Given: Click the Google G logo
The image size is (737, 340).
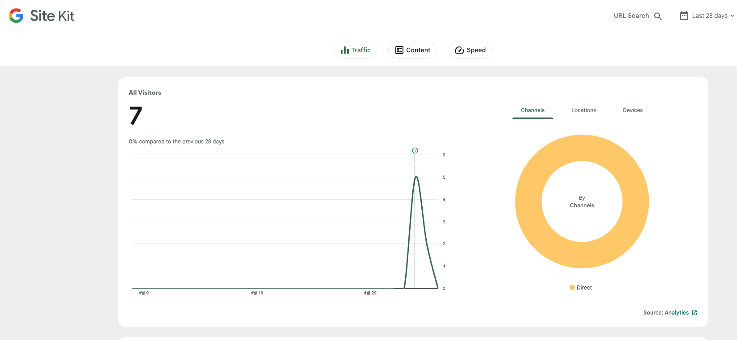Looking at the screenshot, I should [16, 16].
